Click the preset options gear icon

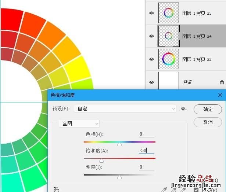pyautogui.click(x=184, y=109)
